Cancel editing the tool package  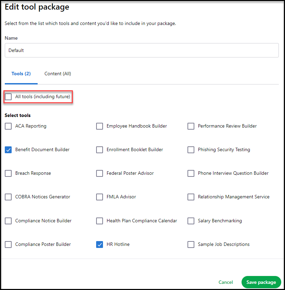click(225, 282)
